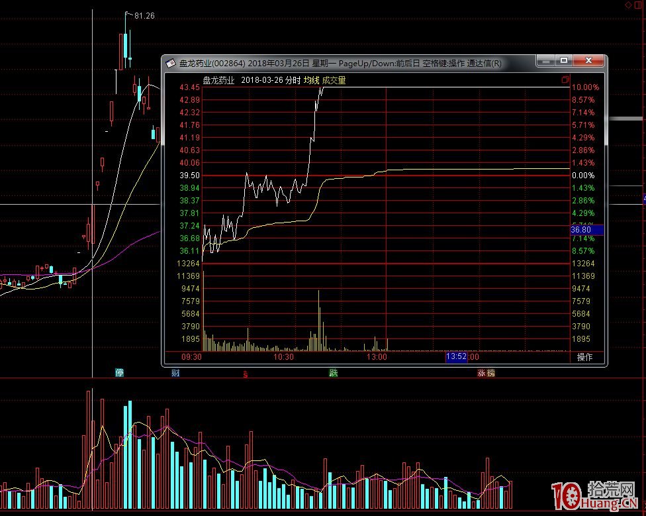Click the left-axis 13264 volume label

pos(188,264)
